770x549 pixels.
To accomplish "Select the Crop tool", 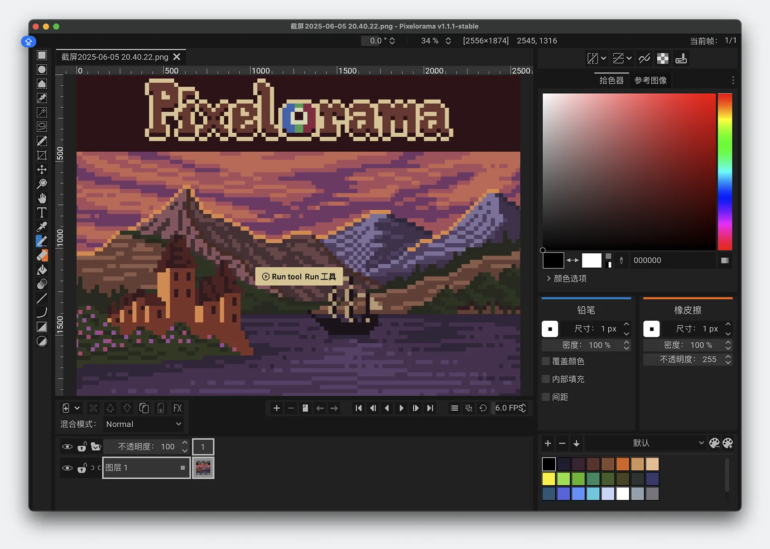I will pyautogui.click(x=42, y=155).
